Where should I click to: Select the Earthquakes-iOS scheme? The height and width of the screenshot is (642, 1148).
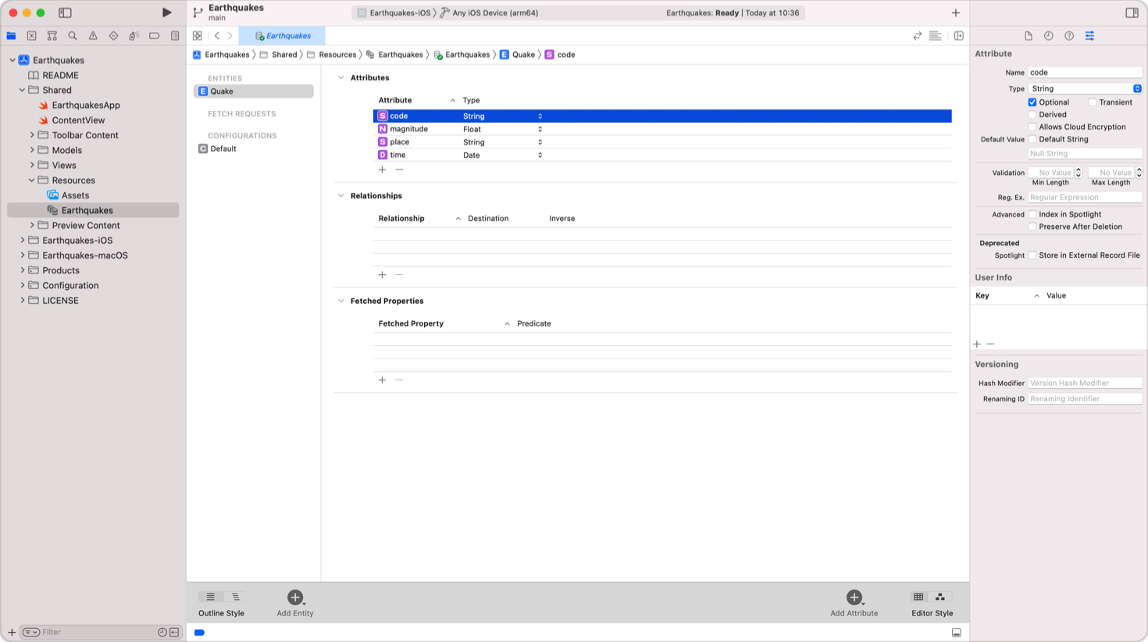393,13
